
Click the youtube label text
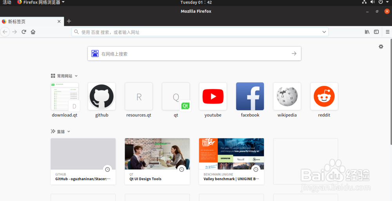coord(213,115)
